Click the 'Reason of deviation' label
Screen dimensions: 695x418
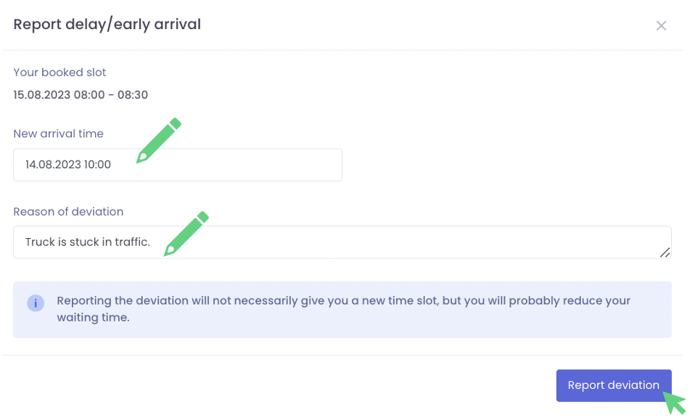coord(68,212)
